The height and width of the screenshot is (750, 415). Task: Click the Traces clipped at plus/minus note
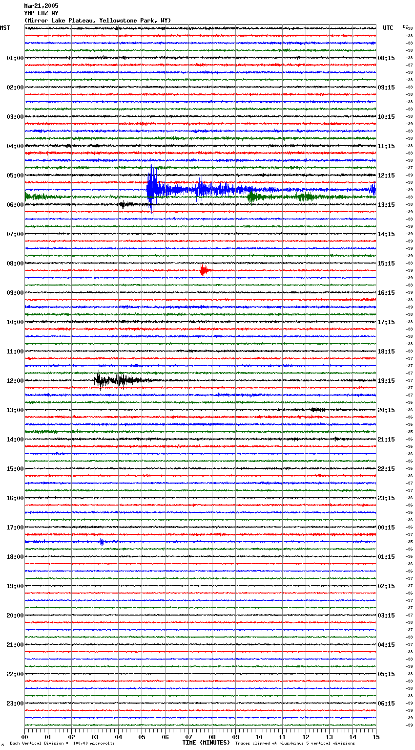(x=295, y=743)
